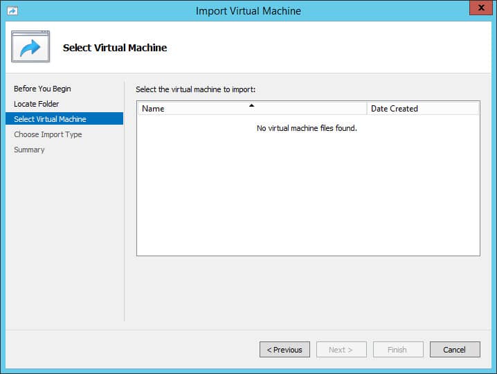Click the wizard icon in the title bar
The height and width of the screenshot is (374, 497).
[12, 11]
